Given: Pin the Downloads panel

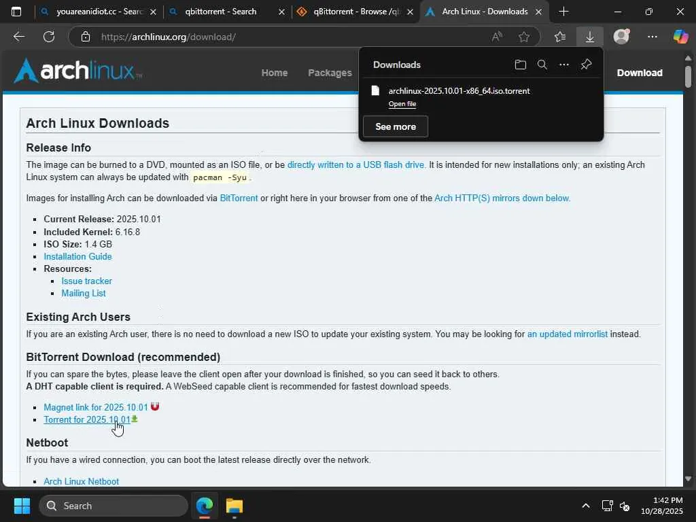Looking at the screenshot, I should point(586,65).
